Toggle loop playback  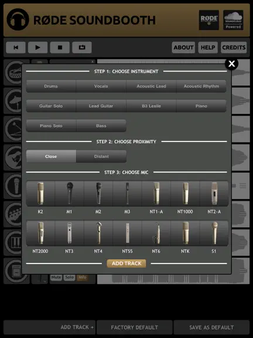(x=82, y=48)
